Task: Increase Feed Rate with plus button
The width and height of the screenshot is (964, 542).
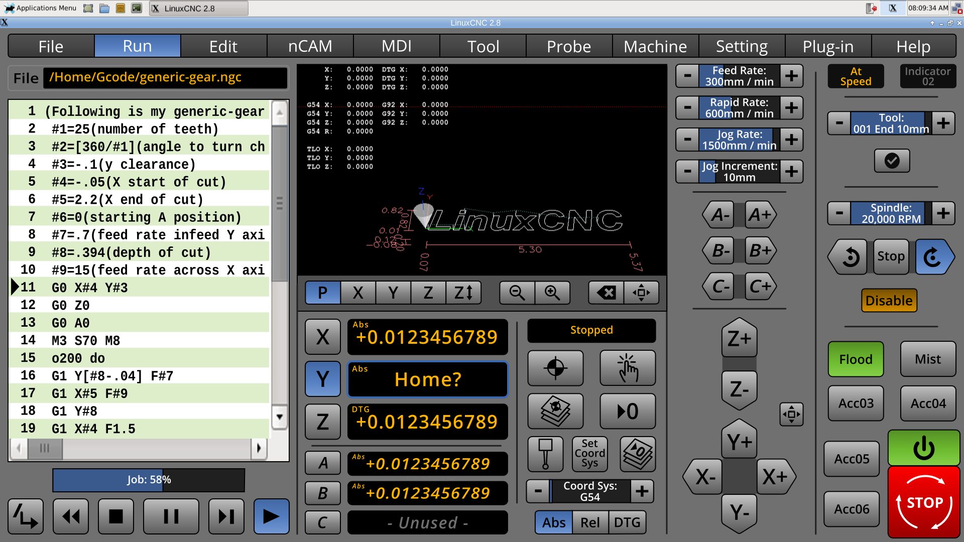Action: click(791, 76)
